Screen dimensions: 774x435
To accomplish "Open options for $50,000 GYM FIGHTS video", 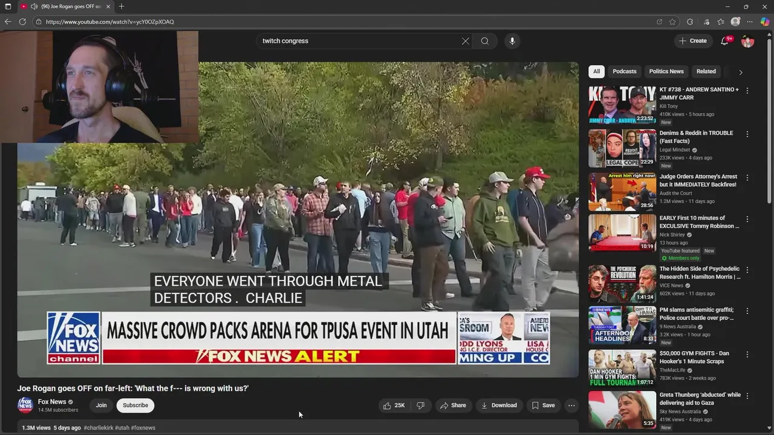I will coord(747,355).
